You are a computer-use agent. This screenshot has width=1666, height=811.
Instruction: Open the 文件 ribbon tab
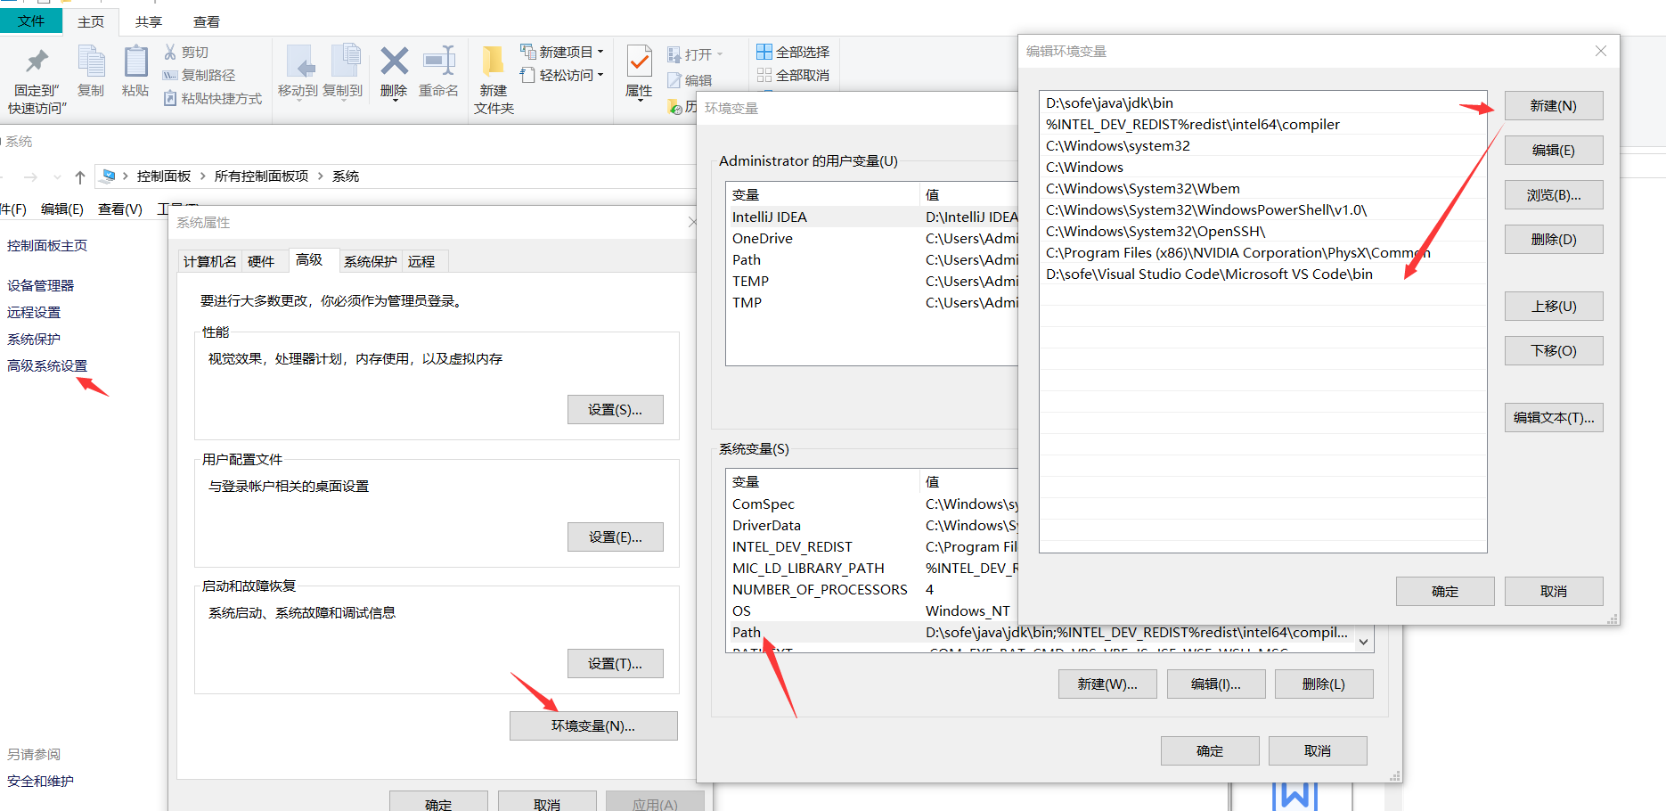pyautogui.click(x=31, y=20)
